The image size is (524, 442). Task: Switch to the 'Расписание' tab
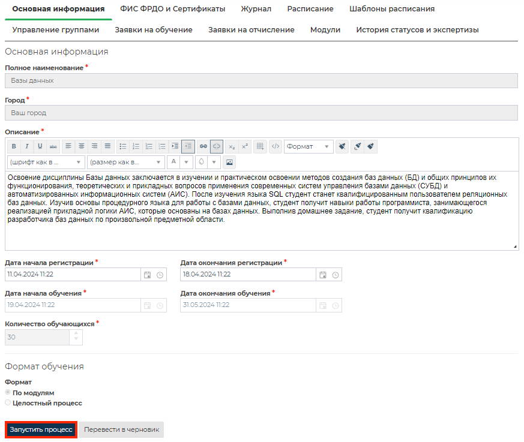pos(310,9)
